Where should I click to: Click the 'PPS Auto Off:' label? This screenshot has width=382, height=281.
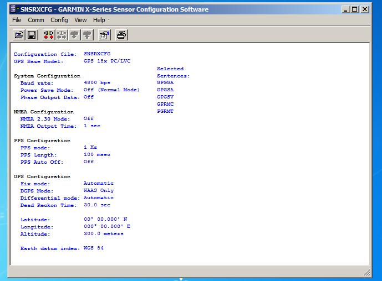click(42, 162)
